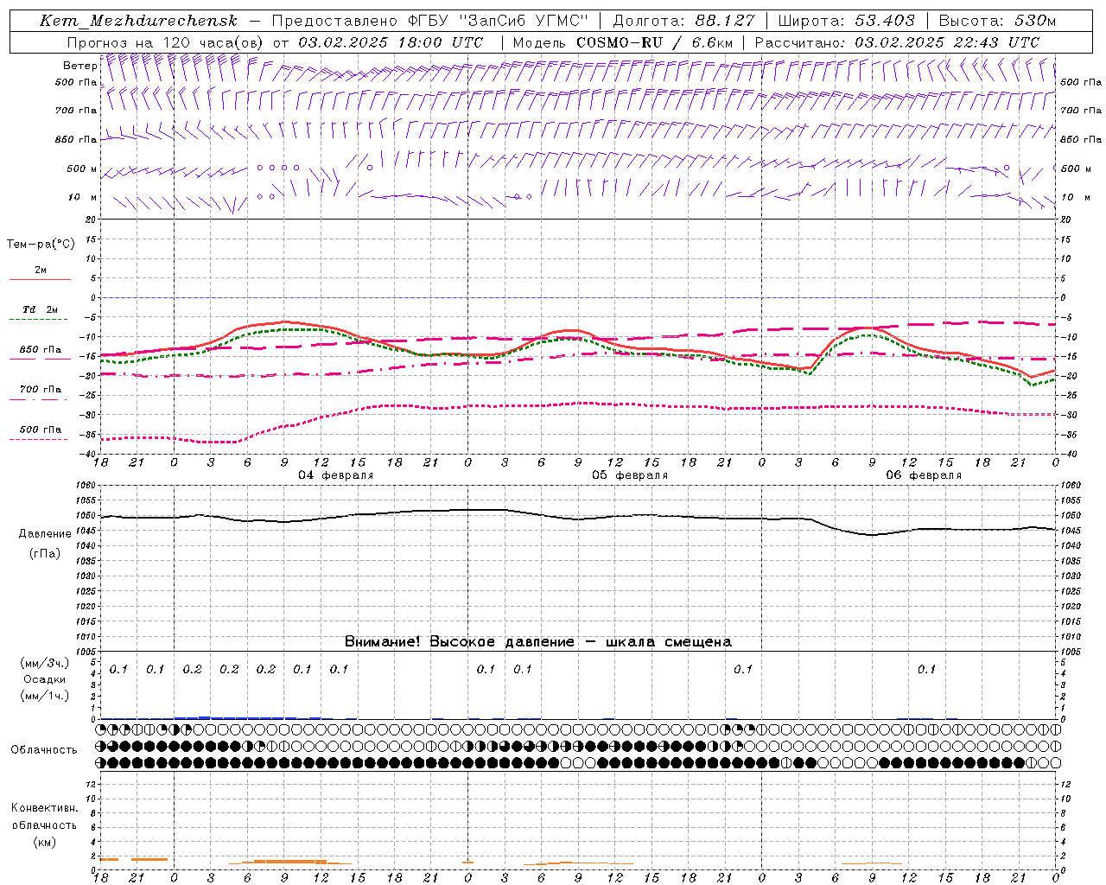Click the COSMO-RU / 6.6км model name
Viewport: 1106px width, 885px height.
click(654, 42)
